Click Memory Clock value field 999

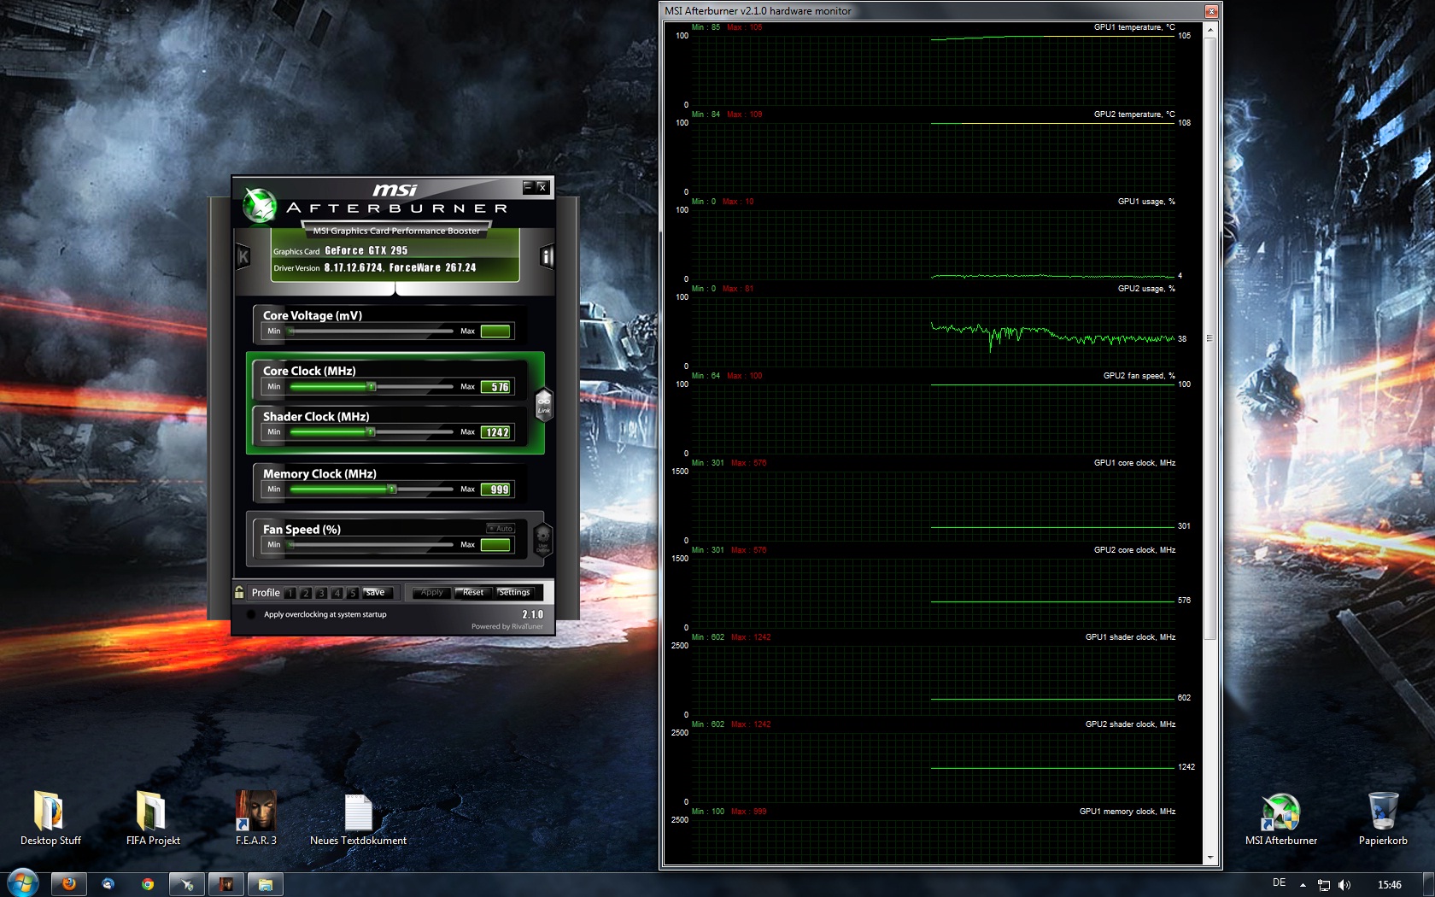(x=495, y=490)
